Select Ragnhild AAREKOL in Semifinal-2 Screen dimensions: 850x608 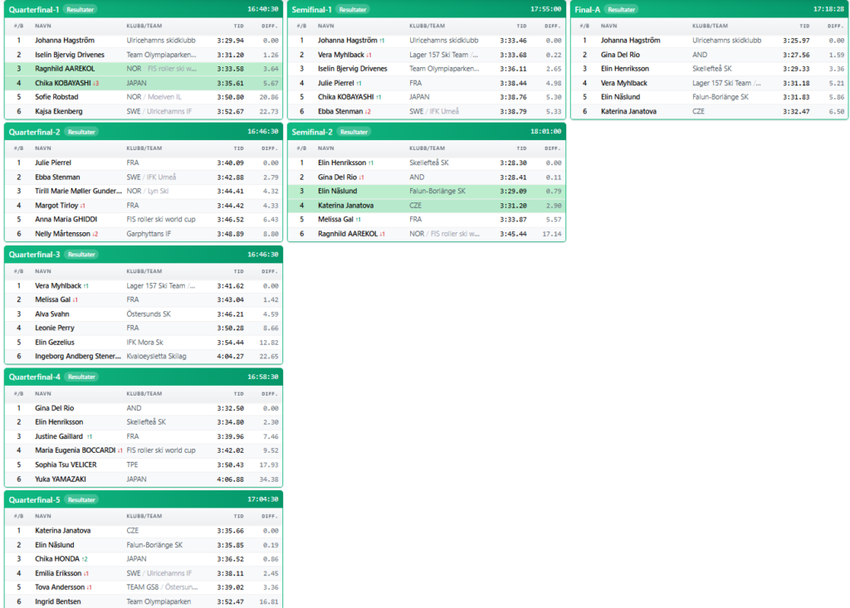click(427, 234)
